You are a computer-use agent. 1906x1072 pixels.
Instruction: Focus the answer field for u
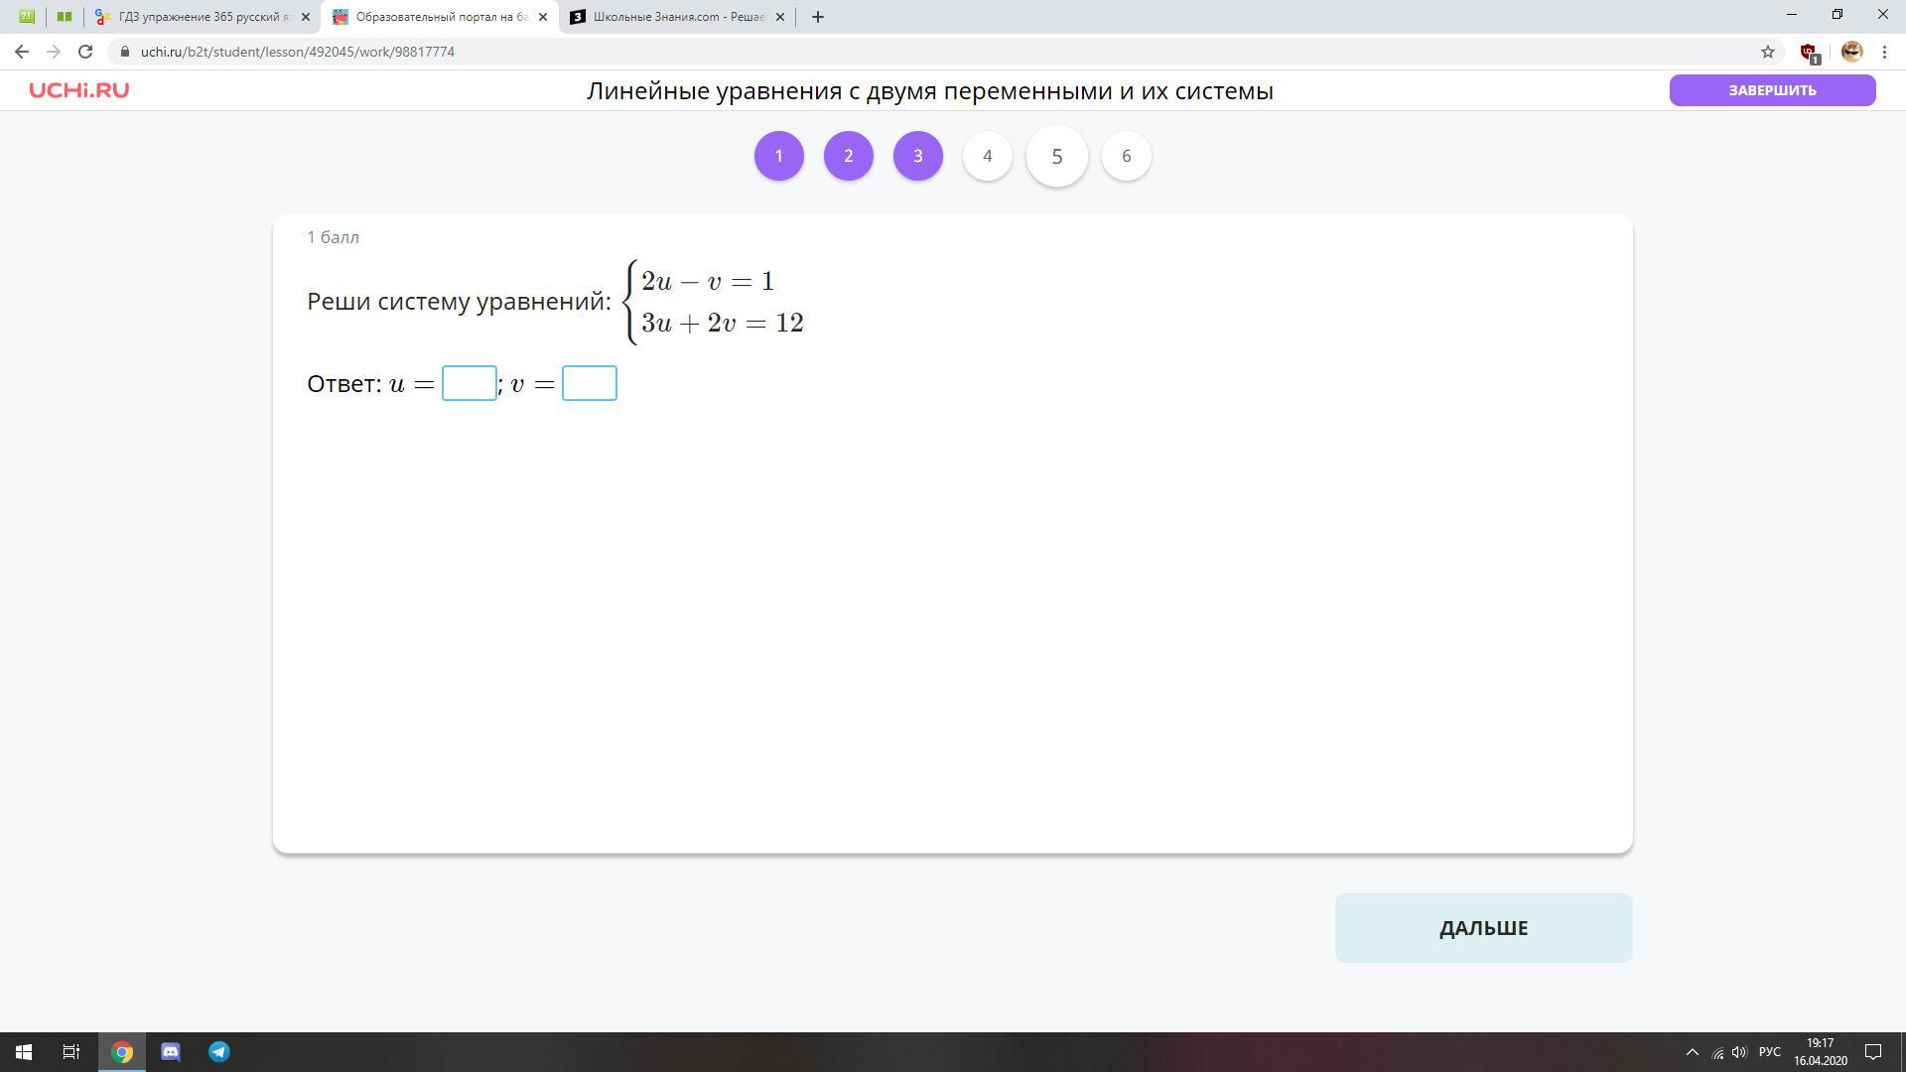pyautogui.click(x=469, y=383)
